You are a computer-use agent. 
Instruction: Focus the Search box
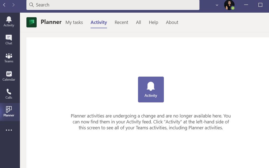[x=113, y=5]
